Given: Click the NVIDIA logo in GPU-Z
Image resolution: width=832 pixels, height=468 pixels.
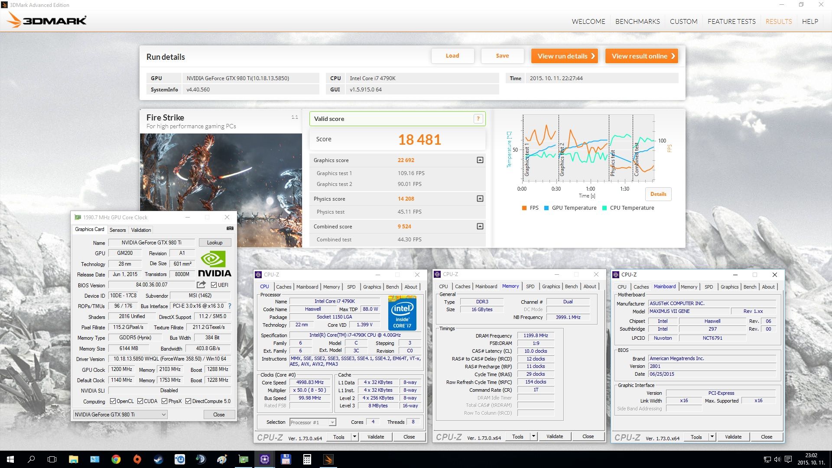Looking at the screenshot, I should pyautogui.click(x=214, y=264).
